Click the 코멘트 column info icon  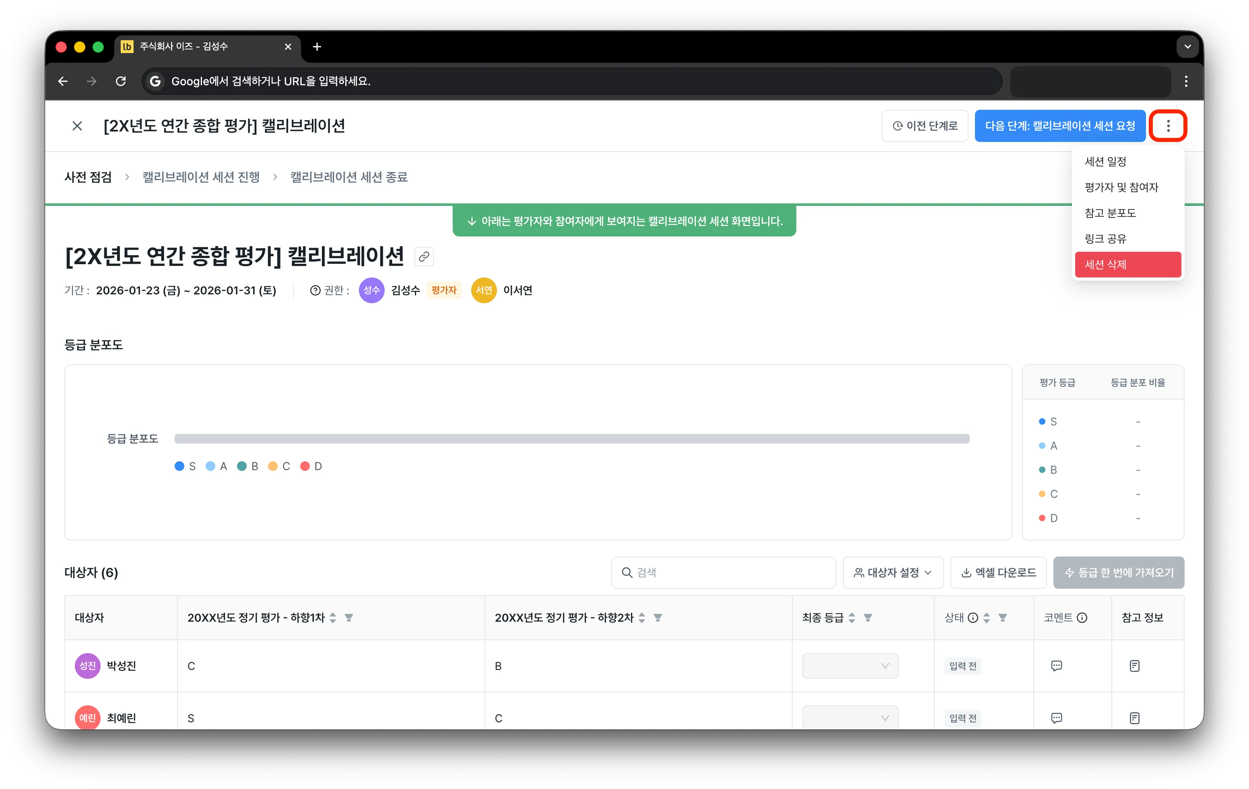[x=1082, y=617]
